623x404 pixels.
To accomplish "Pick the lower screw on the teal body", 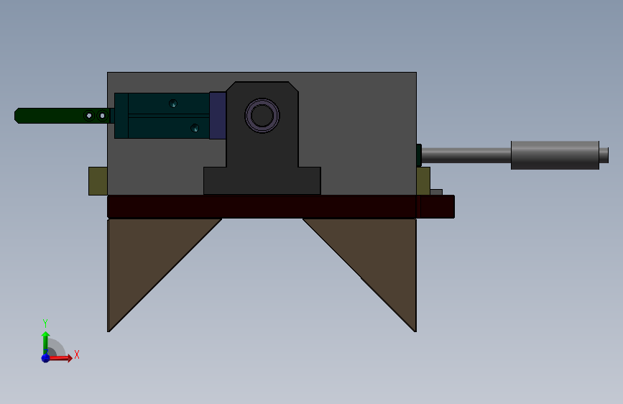I will (195, 128).
